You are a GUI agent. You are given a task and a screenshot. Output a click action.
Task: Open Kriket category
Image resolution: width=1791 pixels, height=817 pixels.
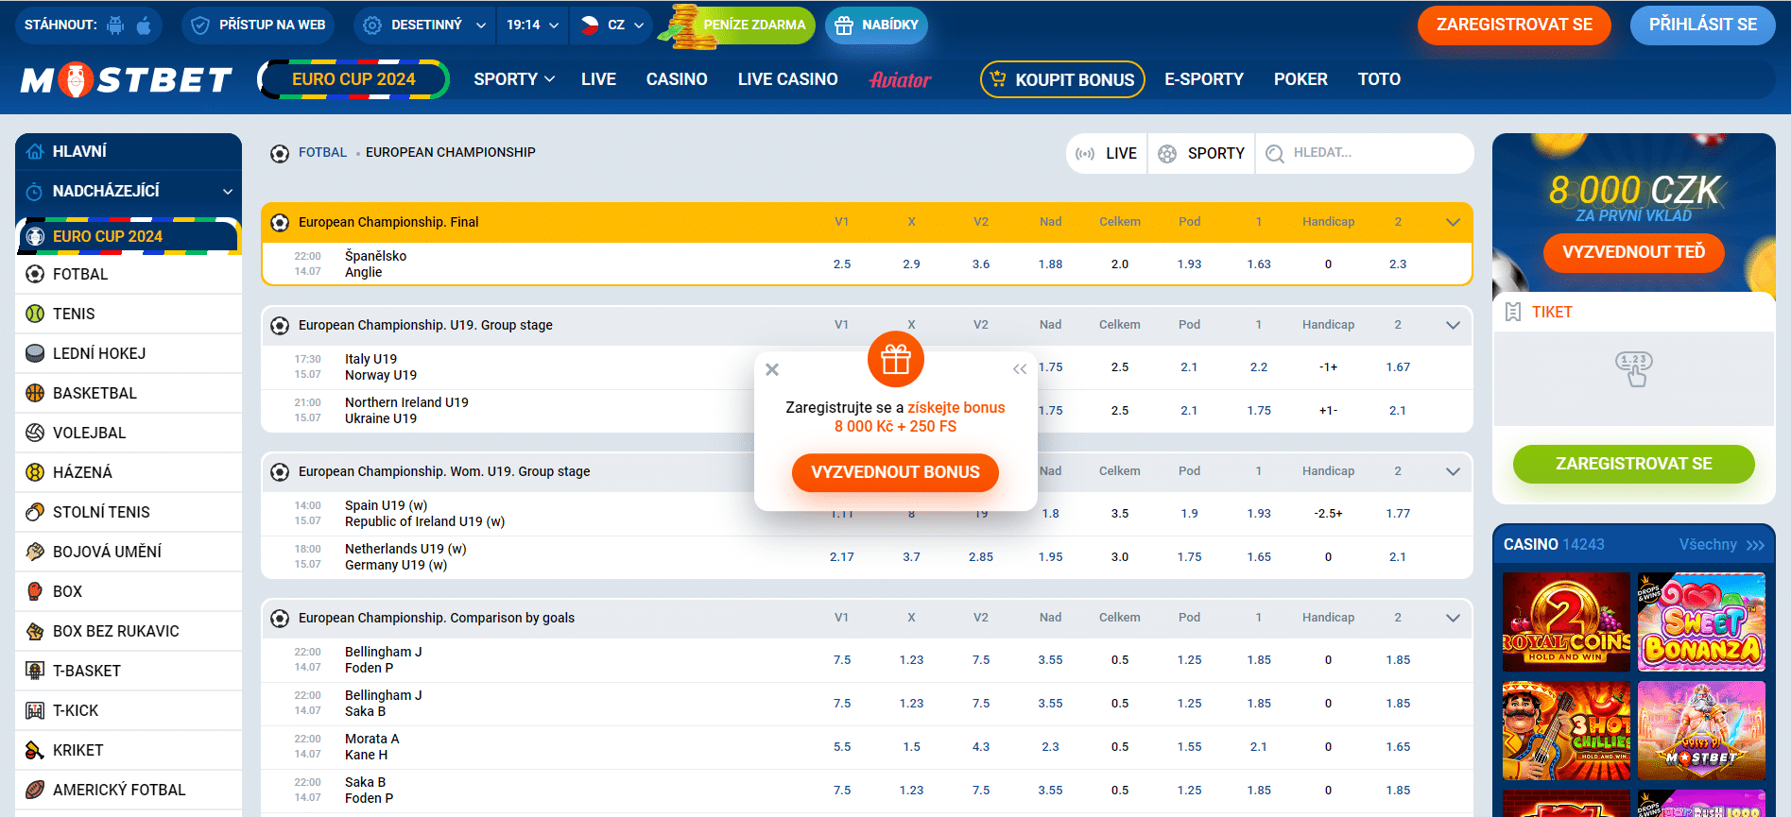pyautogui.click(x=128, y=750)
